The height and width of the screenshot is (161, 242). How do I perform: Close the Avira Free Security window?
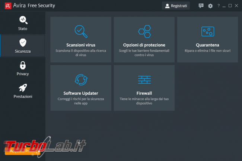[236, 6]
